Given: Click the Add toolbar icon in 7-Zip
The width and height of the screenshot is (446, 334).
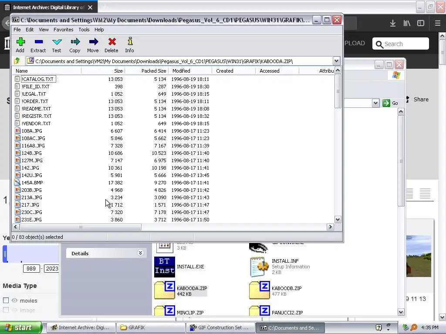Looking at the screenshot, I should point(20,42).
